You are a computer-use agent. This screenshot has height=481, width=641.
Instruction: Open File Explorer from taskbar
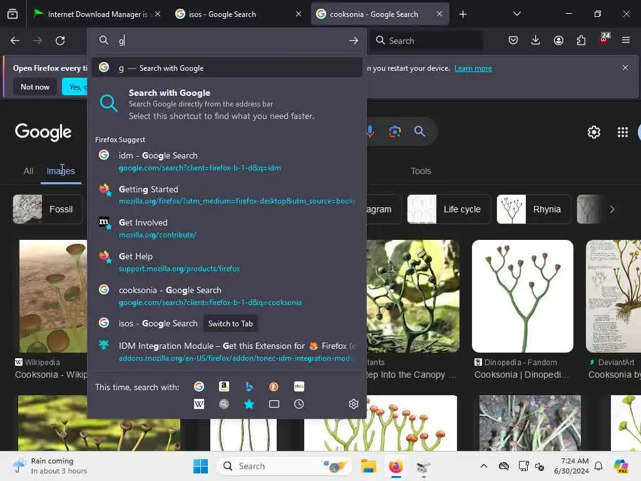point(368,466)
